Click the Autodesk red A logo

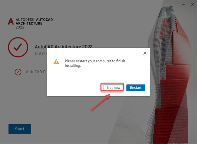(11, 21)
